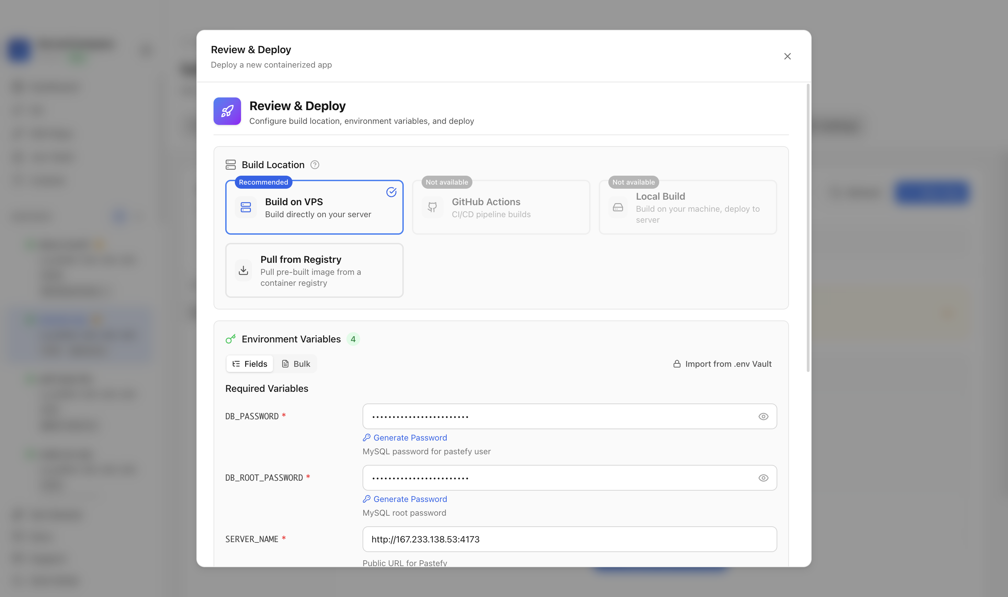This screenshot has height=597, width=1008.
Task: Switch to the Bulk tab
Action: (x=296, y=364)
